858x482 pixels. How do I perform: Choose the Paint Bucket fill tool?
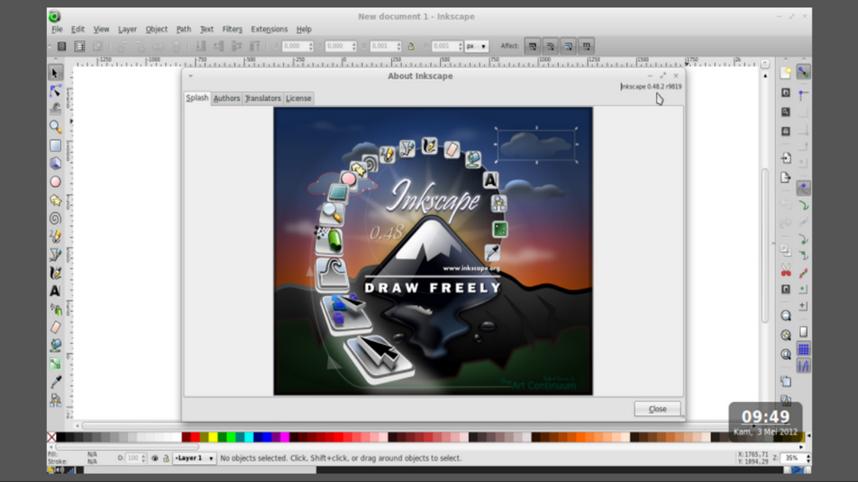[x=56, y=345]
